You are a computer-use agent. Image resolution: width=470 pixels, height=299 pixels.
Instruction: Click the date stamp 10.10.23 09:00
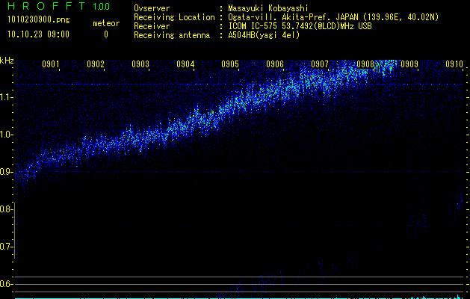[38, 34]
